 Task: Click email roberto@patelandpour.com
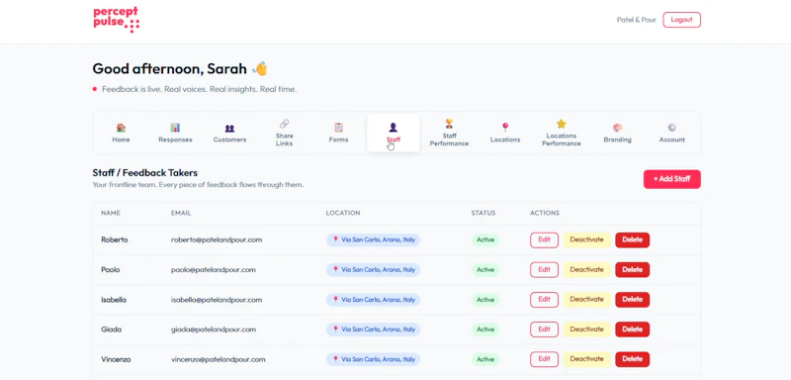pos(217,239)
